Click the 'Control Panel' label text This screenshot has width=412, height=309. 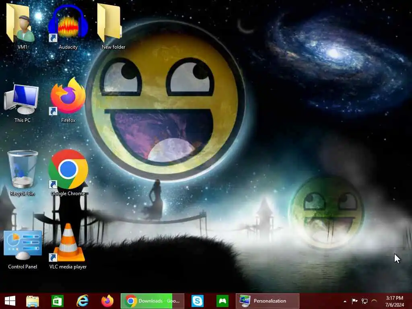point(23,266)
